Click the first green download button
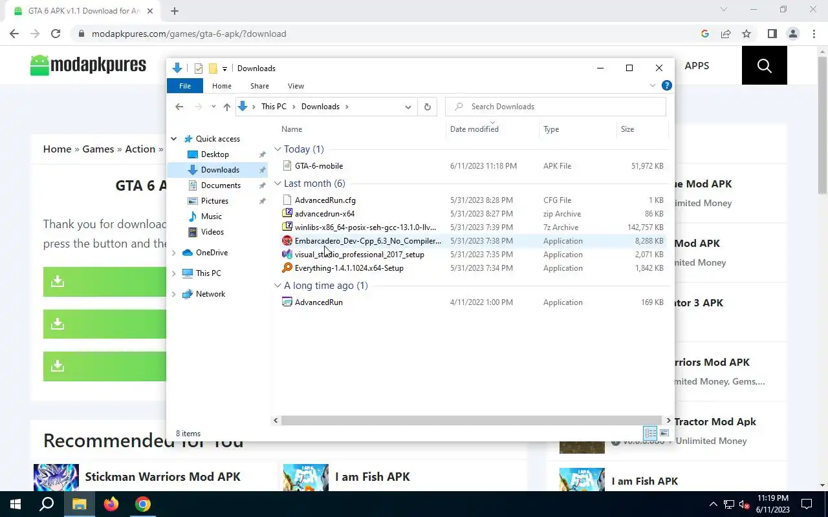This screenshot has height=517, width=828. pyautogui.click(x=105, y=282)
